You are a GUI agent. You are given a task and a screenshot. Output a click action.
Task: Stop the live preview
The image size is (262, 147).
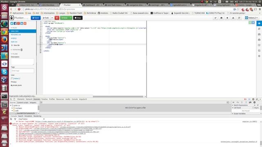click(78, 18)
